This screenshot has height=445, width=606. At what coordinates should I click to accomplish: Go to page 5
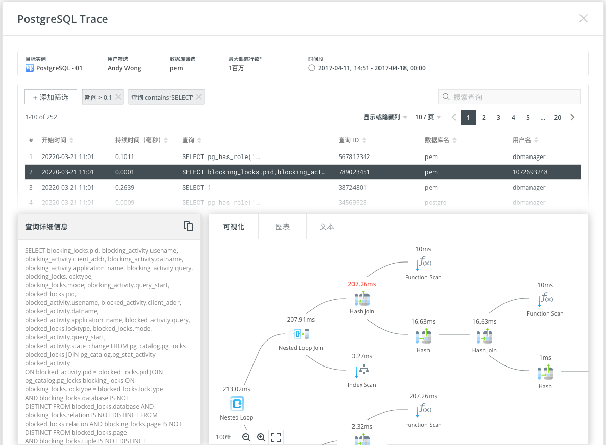tap(528, 117)
